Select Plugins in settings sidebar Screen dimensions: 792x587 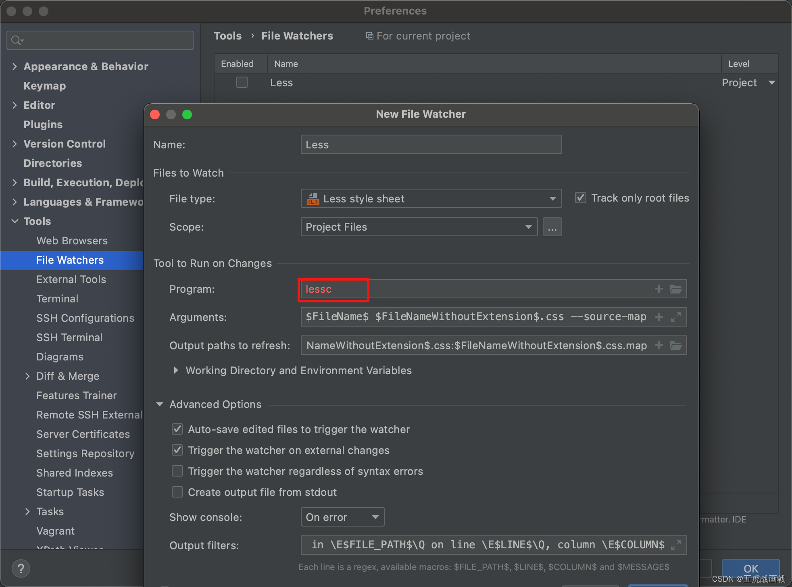pos(43,125)
